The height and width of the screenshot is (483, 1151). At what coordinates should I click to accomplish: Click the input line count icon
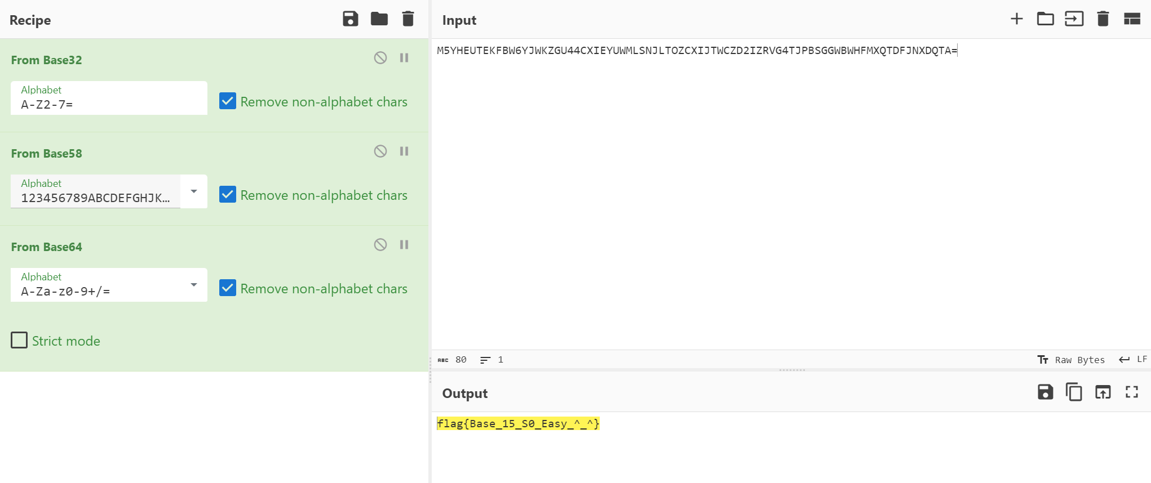(x=485, y=360)
